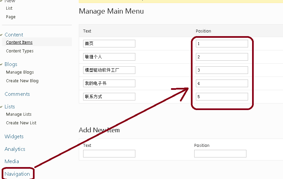Choose Create New List
The image size is (283, 179).
pyautogui.click(x=21, y=123)
